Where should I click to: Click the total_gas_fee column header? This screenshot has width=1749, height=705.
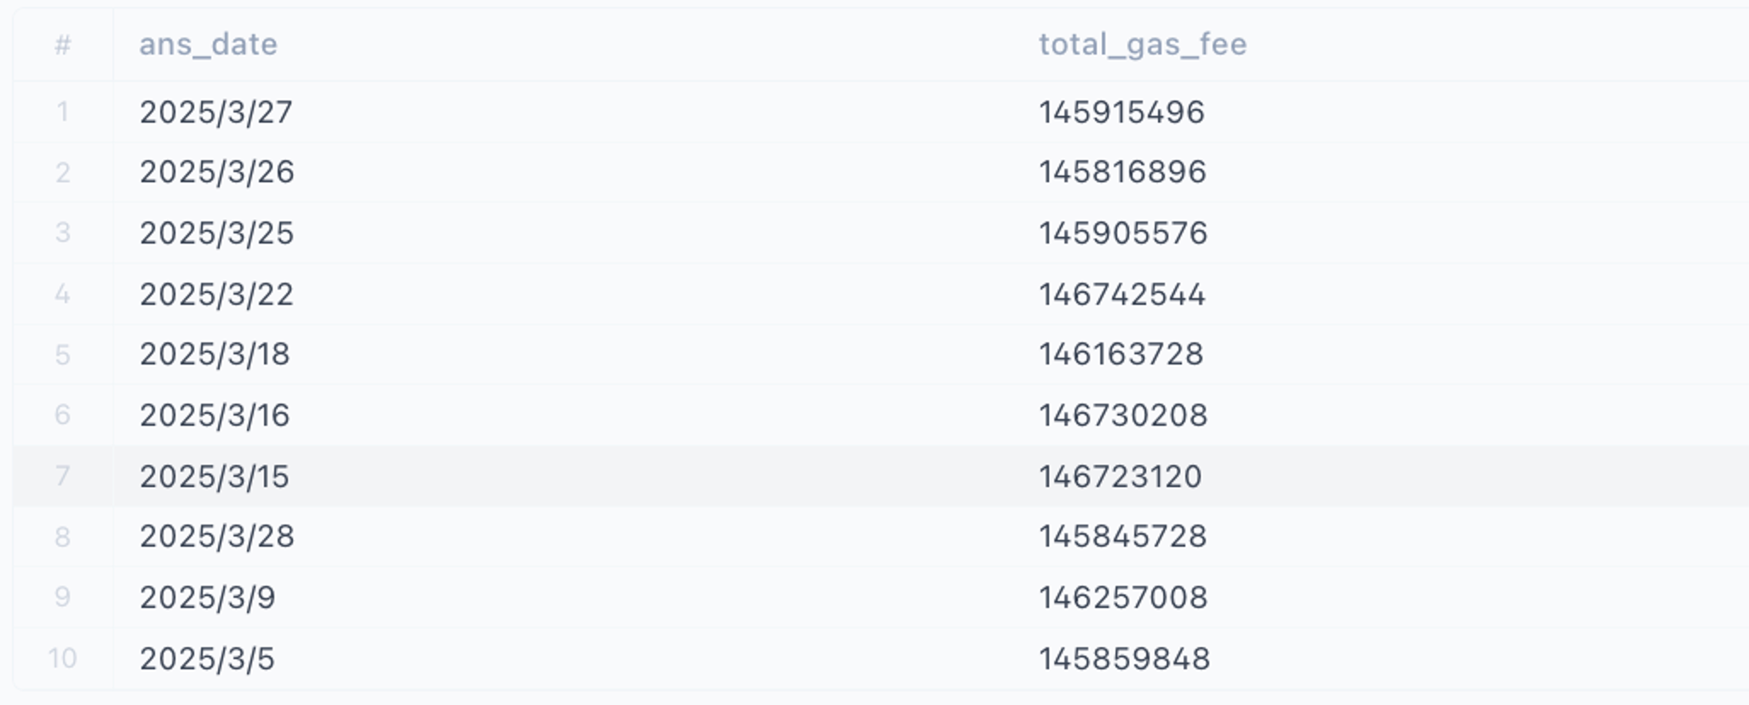click(1142, 44)
